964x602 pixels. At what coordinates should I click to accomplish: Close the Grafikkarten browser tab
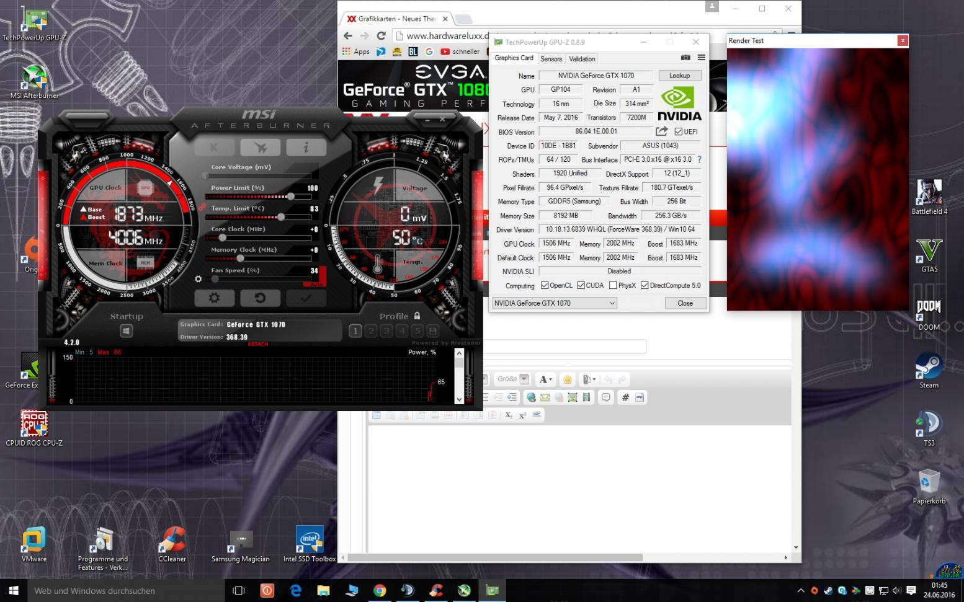445,19
